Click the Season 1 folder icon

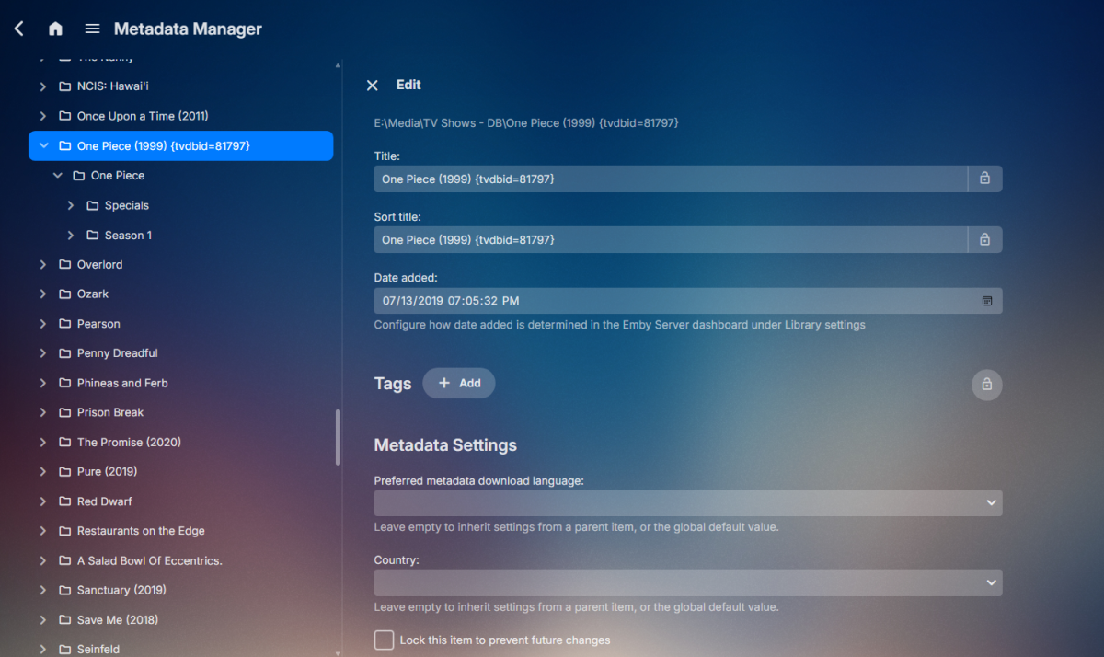[95, 235]
